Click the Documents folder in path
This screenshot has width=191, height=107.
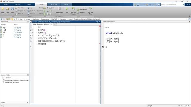(45, 19)
